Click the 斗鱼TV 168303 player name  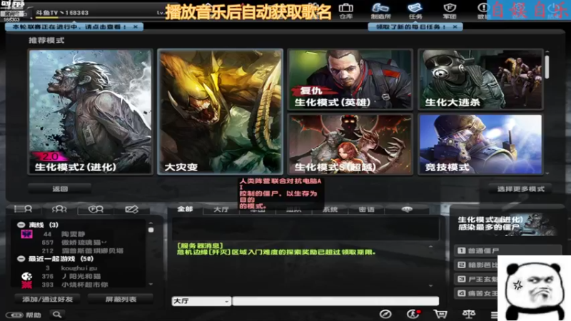point(62,13)
